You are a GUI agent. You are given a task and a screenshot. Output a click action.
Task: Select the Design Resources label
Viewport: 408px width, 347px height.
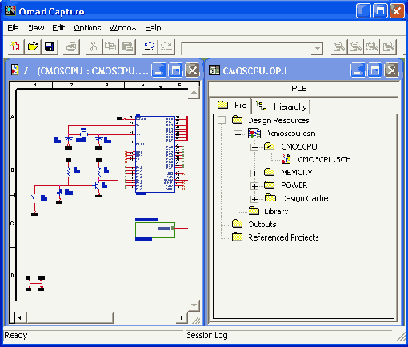(x=278, y=121)
